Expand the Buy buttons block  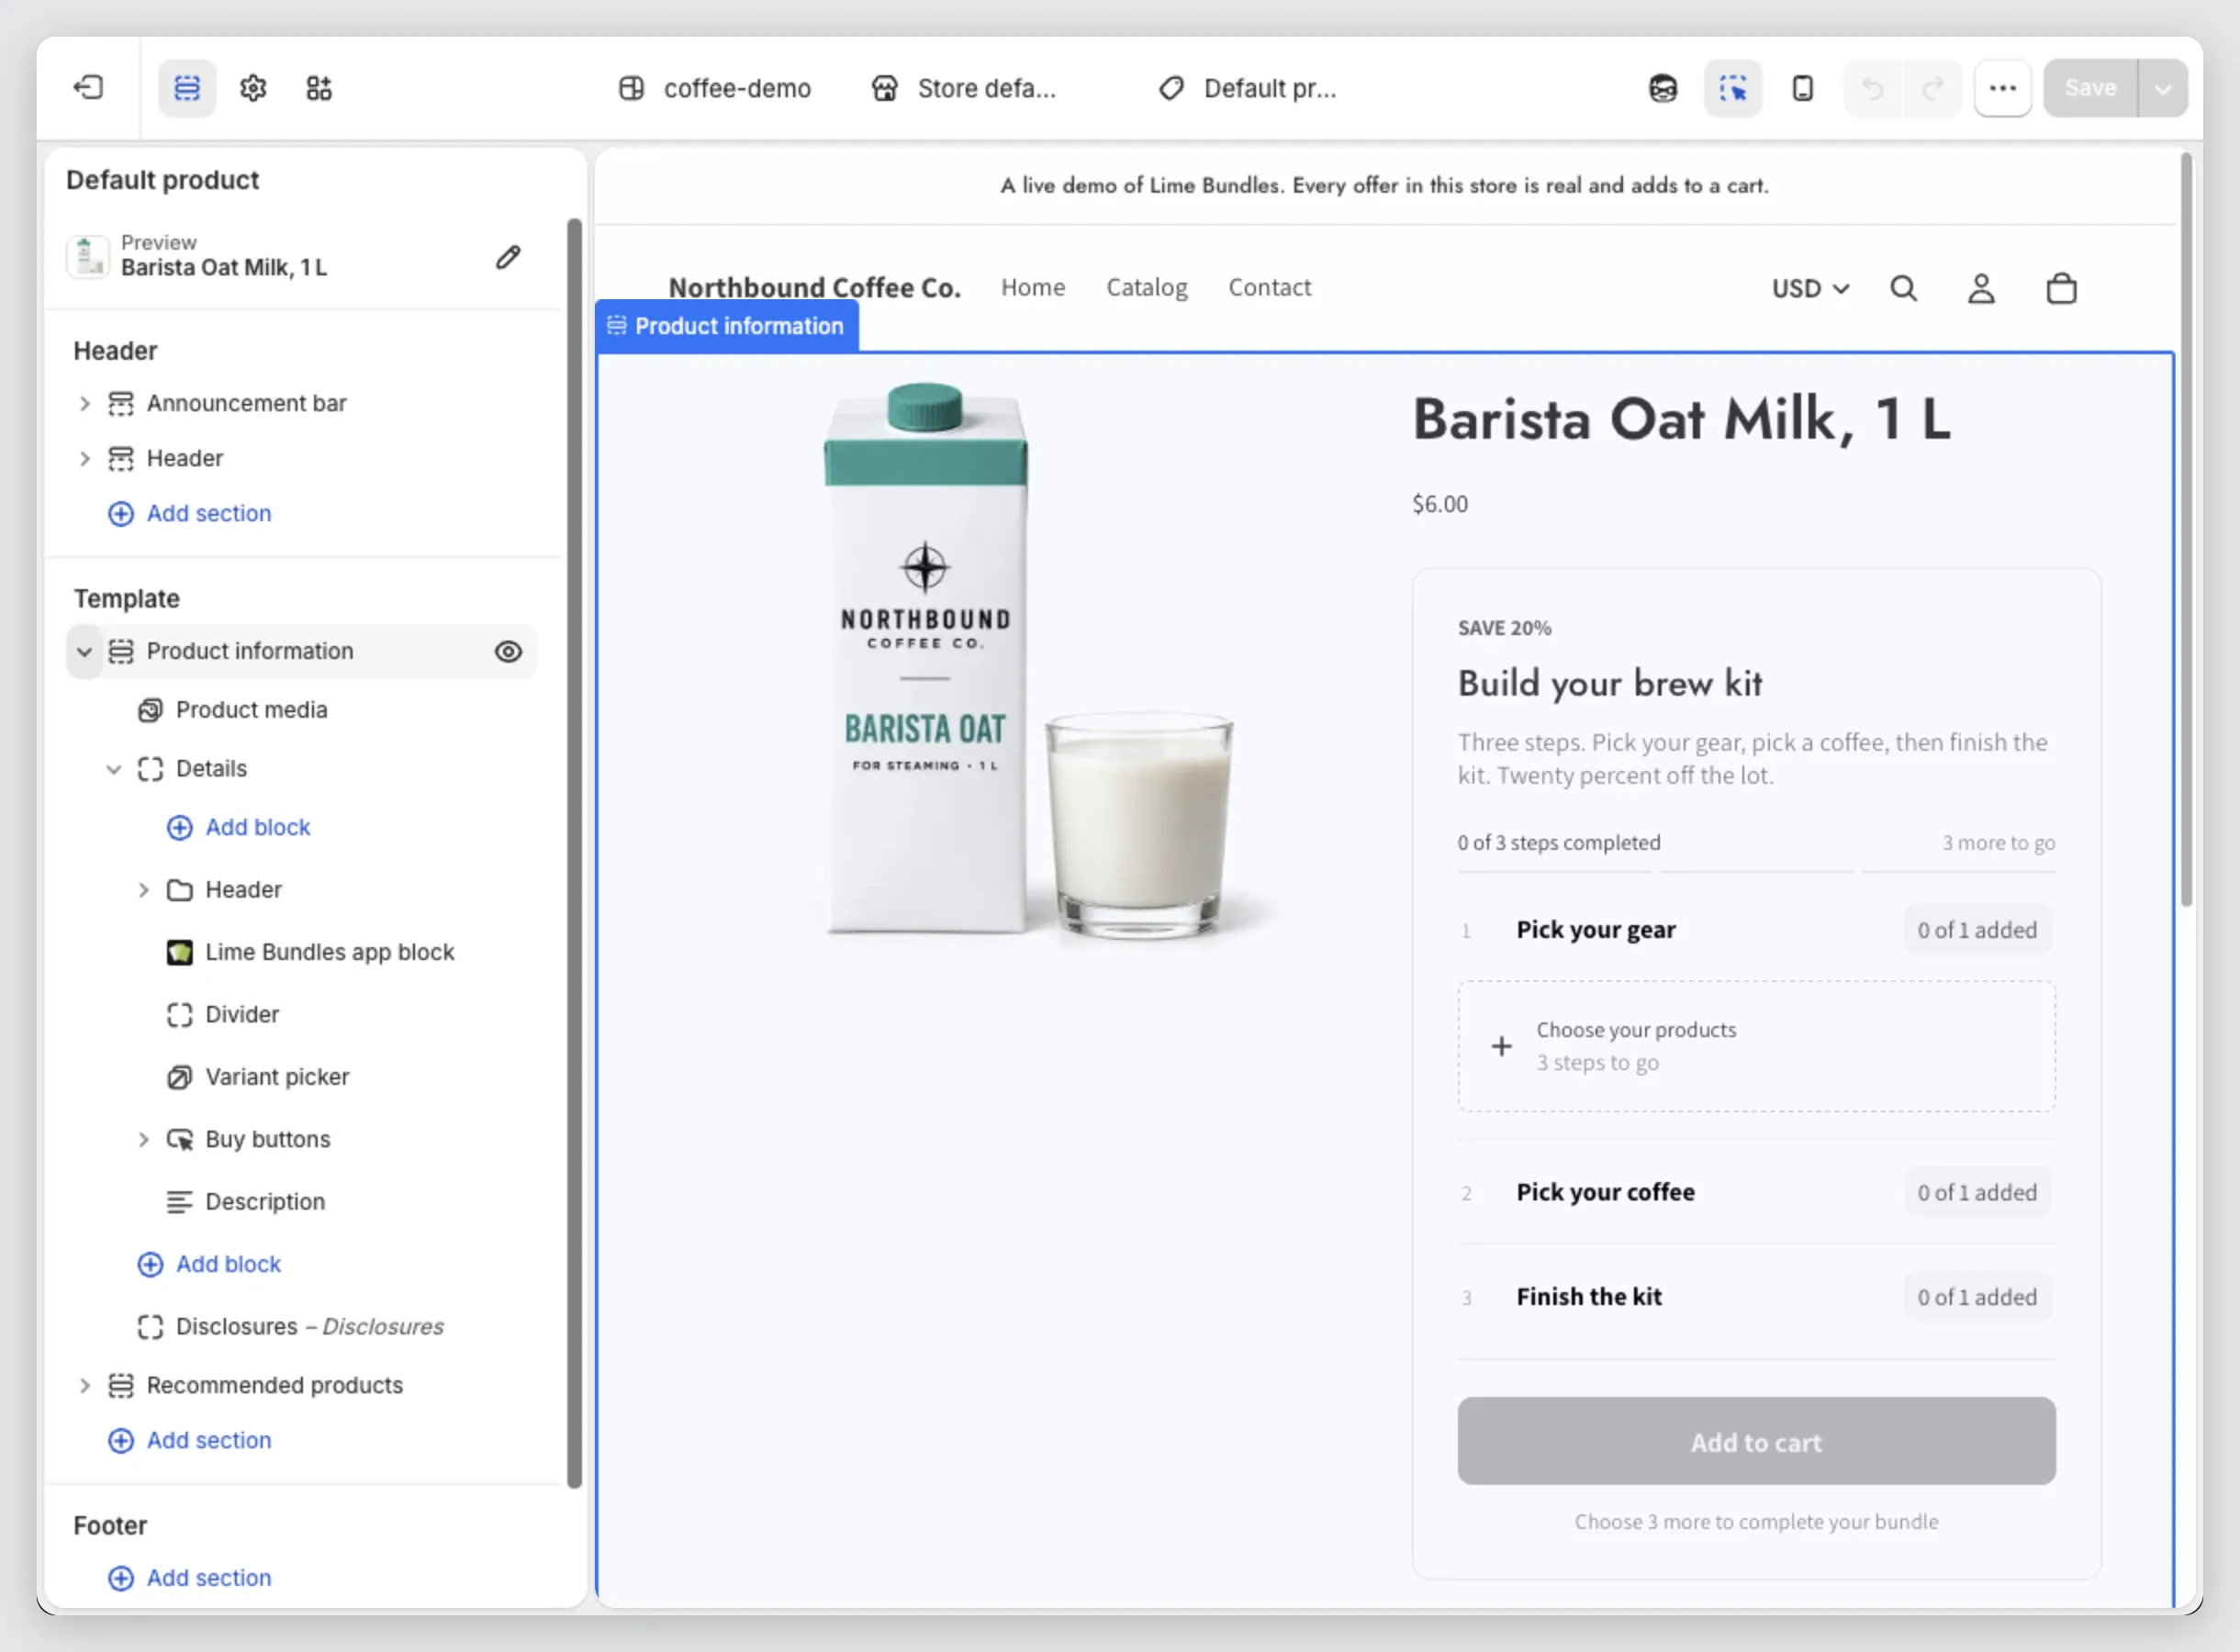coord(143,1139)
